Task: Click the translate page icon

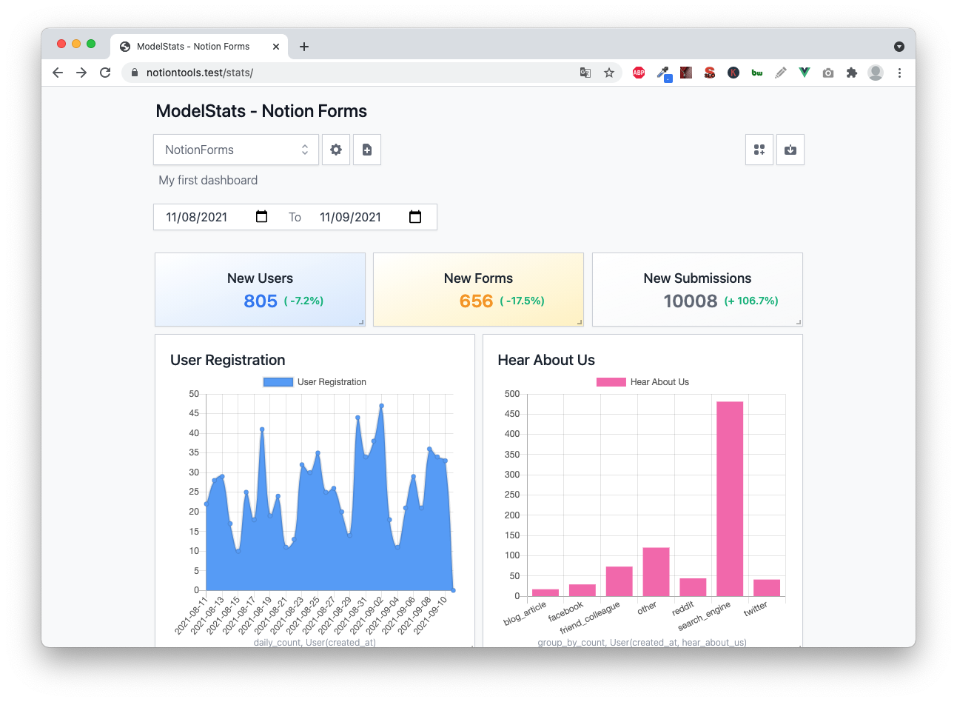Action: pyautogui.click(x=585, y=73)
